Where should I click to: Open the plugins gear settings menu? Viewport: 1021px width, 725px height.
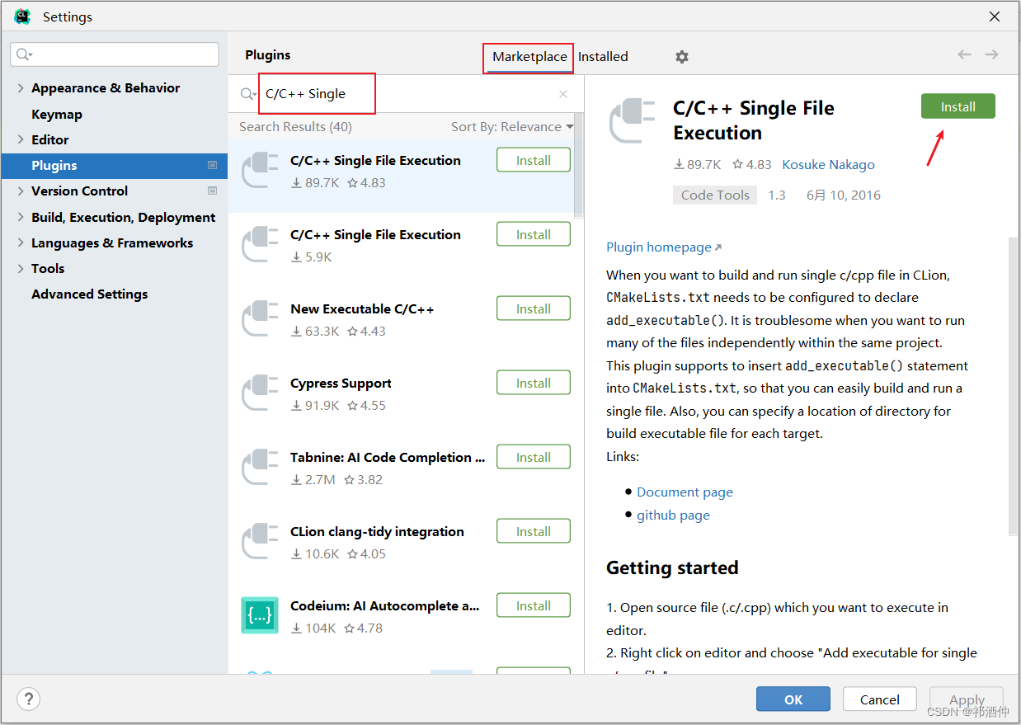[681, 57]
